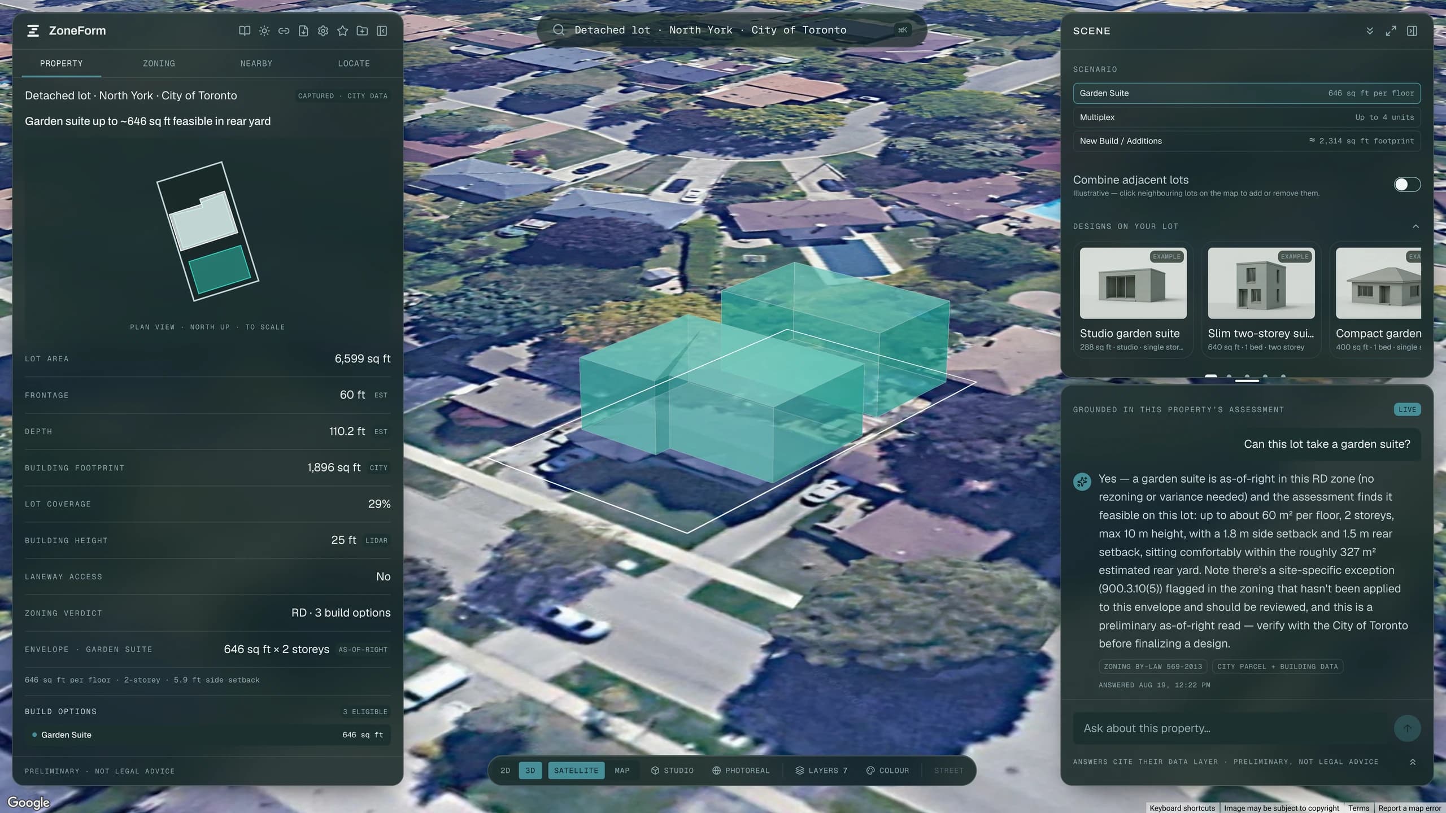Switch view to 2D mode
1446x813 pixels.
click(x=506, y=771)
